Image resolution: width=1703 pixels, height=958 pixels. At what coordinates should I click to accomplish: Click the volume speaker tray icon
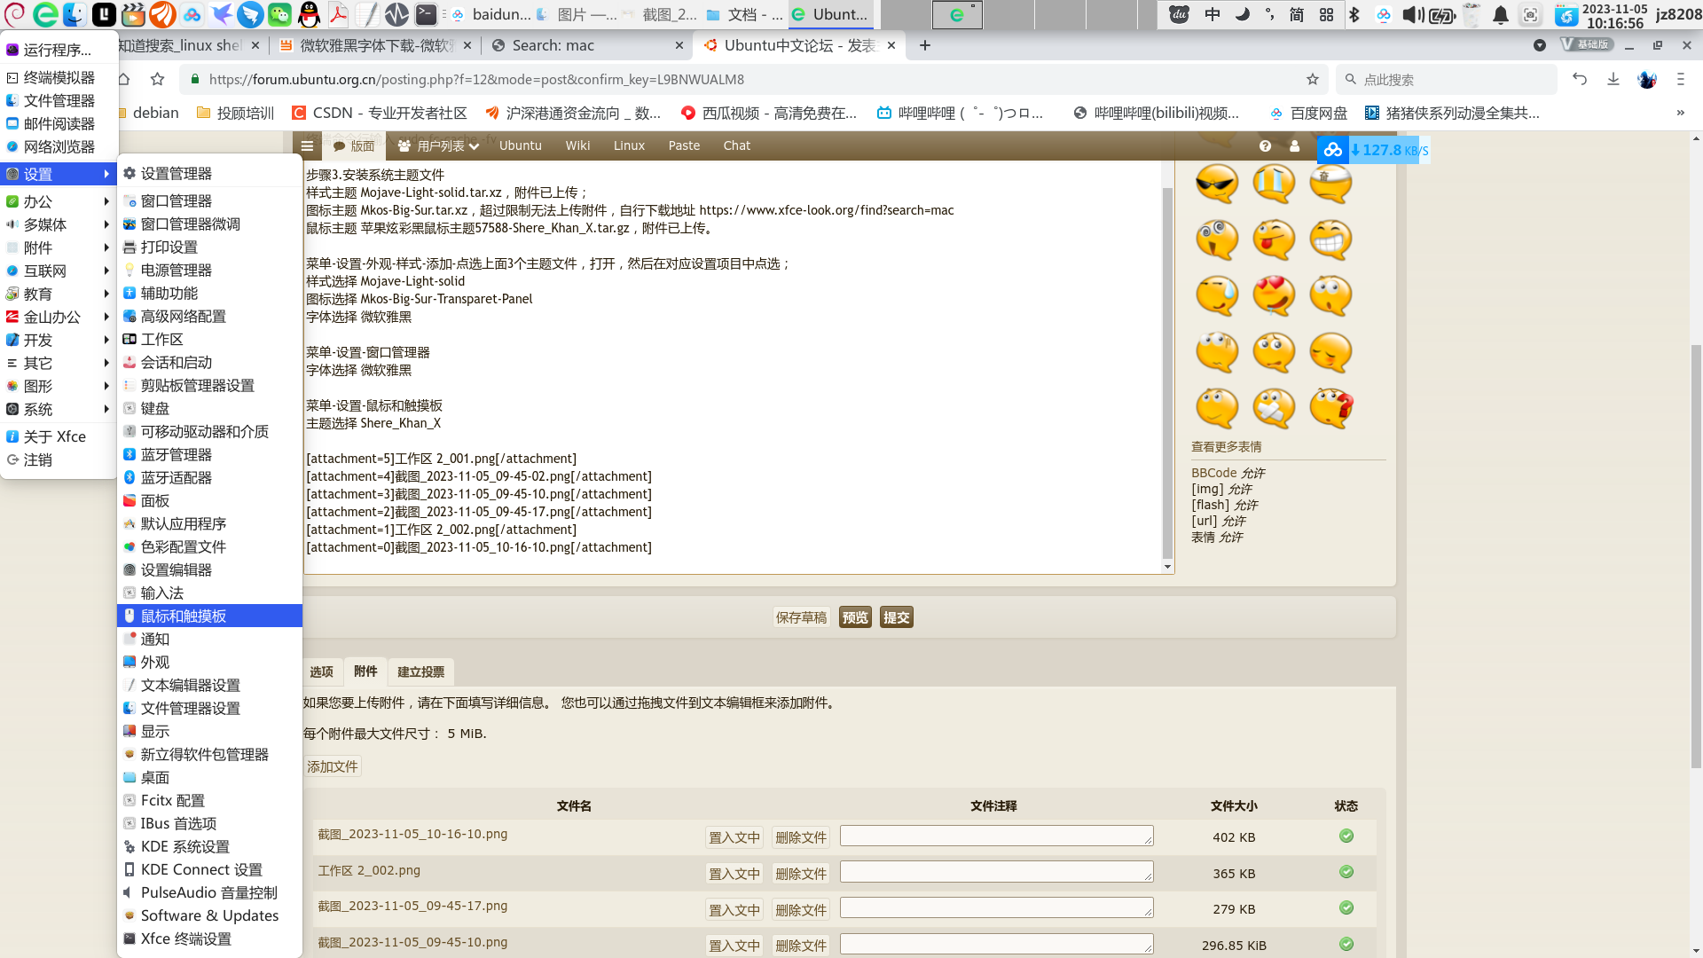pyautogui.click(x=1412, y=14)
